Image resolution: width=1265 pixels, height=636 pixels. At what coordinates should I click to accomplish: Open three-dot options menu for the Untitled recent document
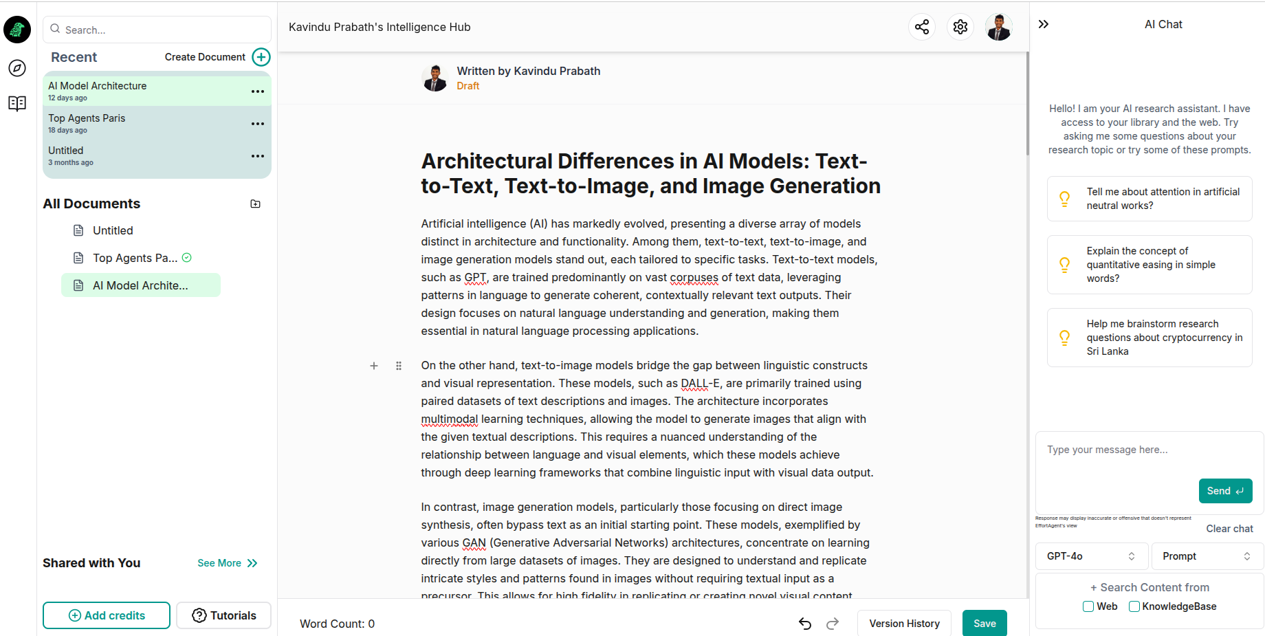[x=258, y=156]
